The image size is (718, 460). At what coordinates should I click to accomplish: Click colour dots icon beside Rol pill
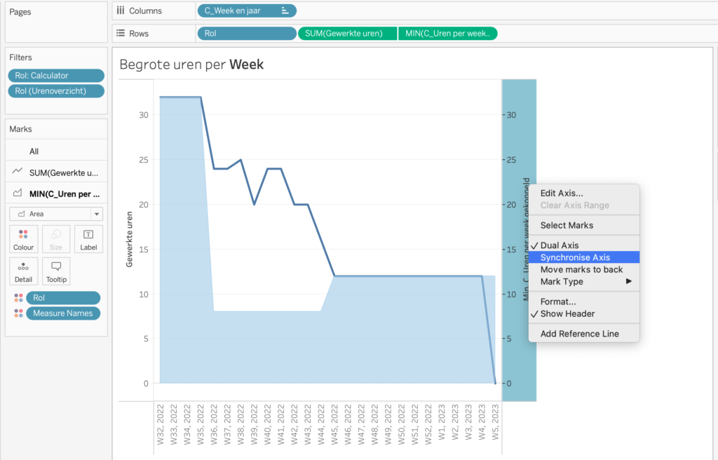point(18,298)
